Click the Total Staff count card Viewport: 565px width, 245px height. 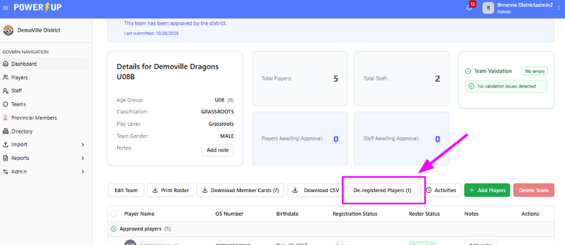point(401,78)
